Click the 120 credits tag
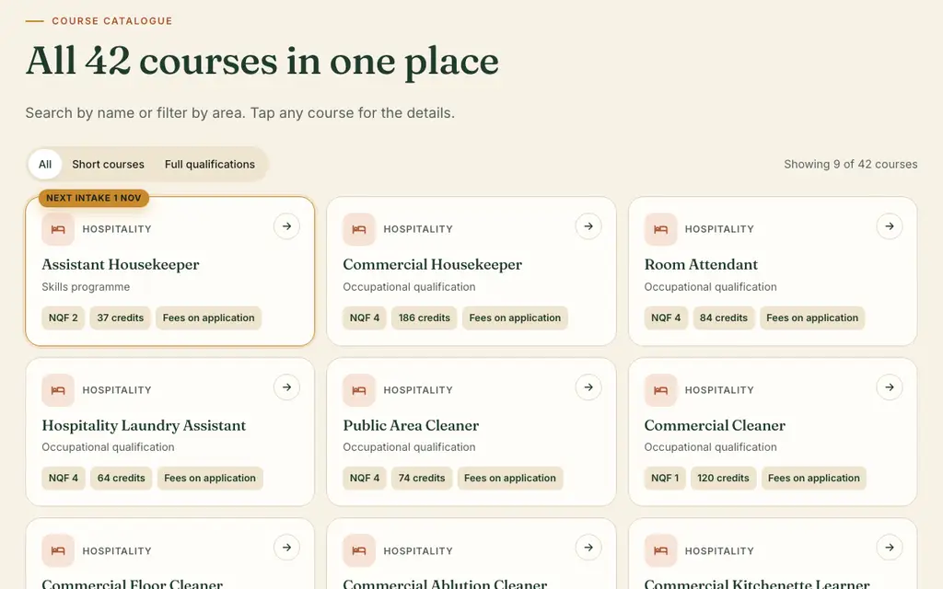 (x=723, y=479)
